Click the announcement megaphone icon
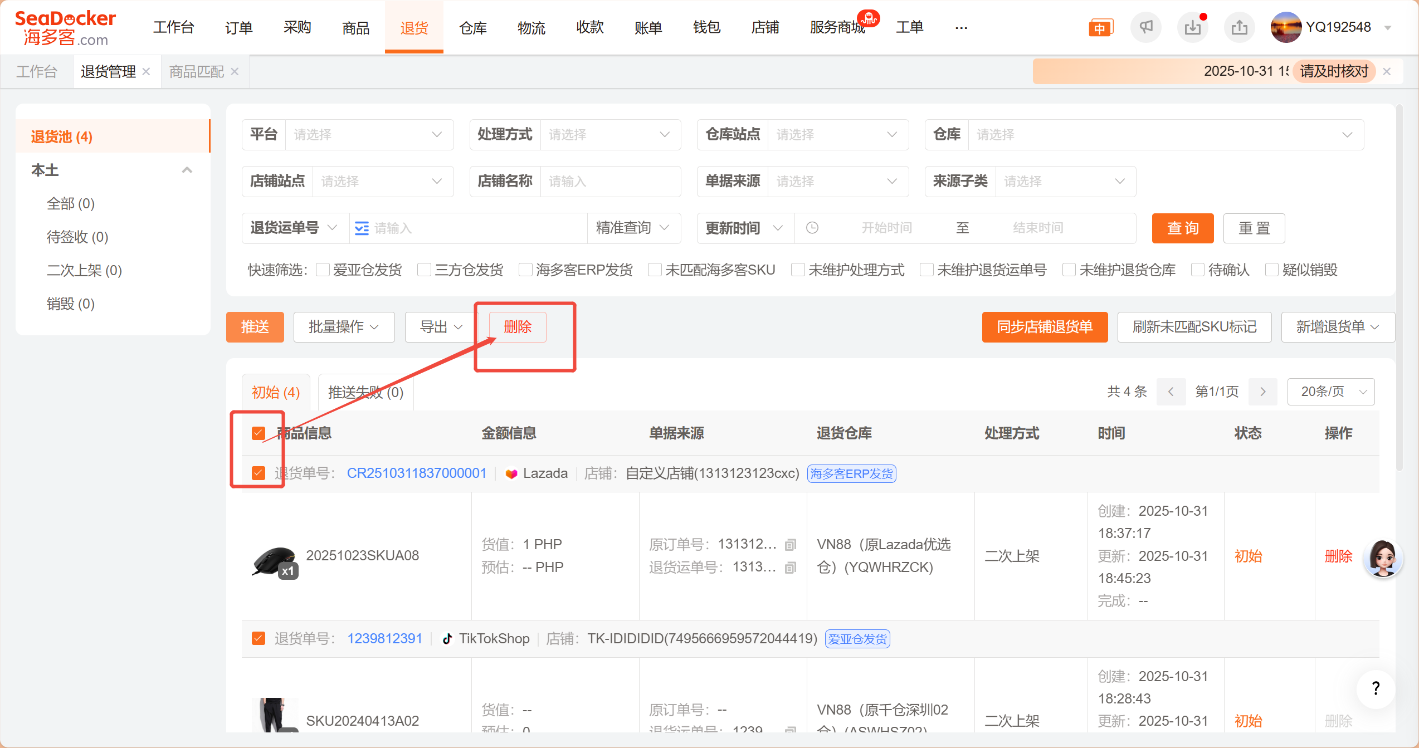 [1145, 27]
